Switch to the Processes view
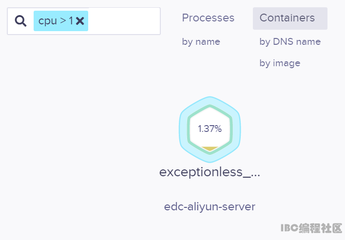The width and height of the screenshot is (345, 240). tap(208, 18)
